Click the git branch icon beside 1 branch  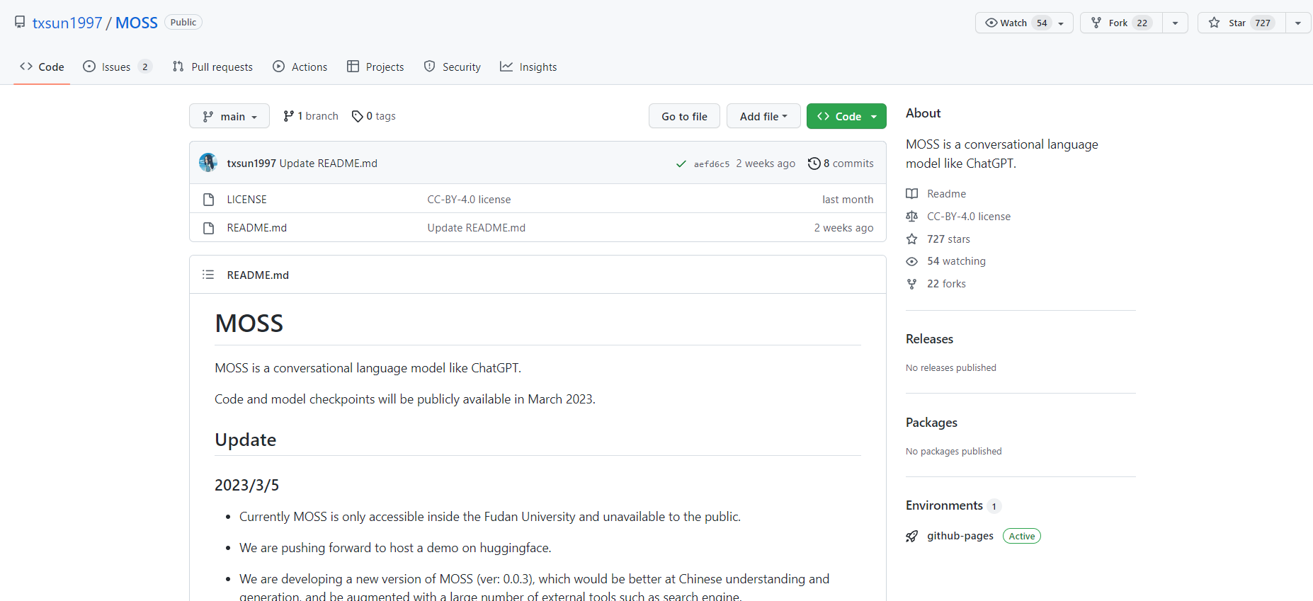288,116
